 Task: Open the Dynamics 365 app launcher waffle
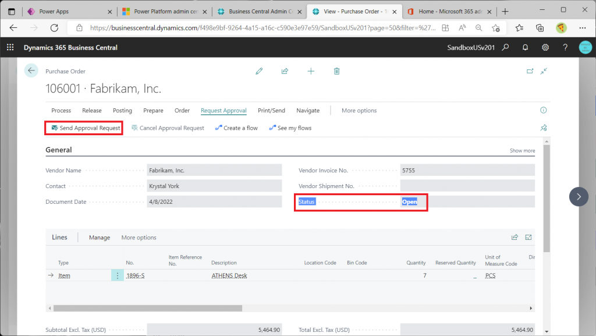point(10,48)
